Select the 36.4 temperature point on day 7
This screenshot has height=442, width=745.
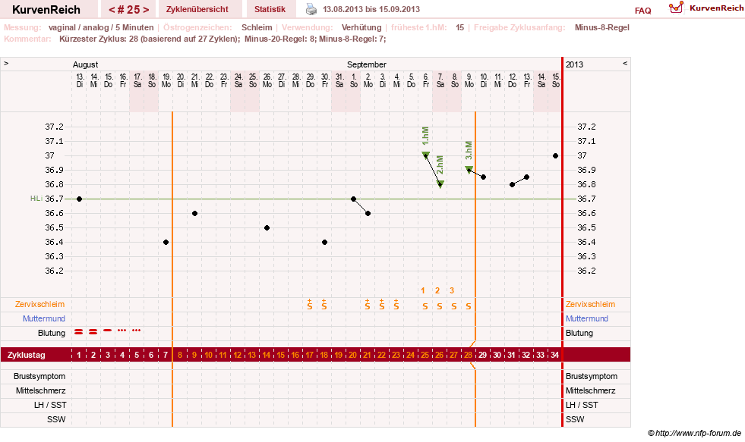click(x=166, y=242)
